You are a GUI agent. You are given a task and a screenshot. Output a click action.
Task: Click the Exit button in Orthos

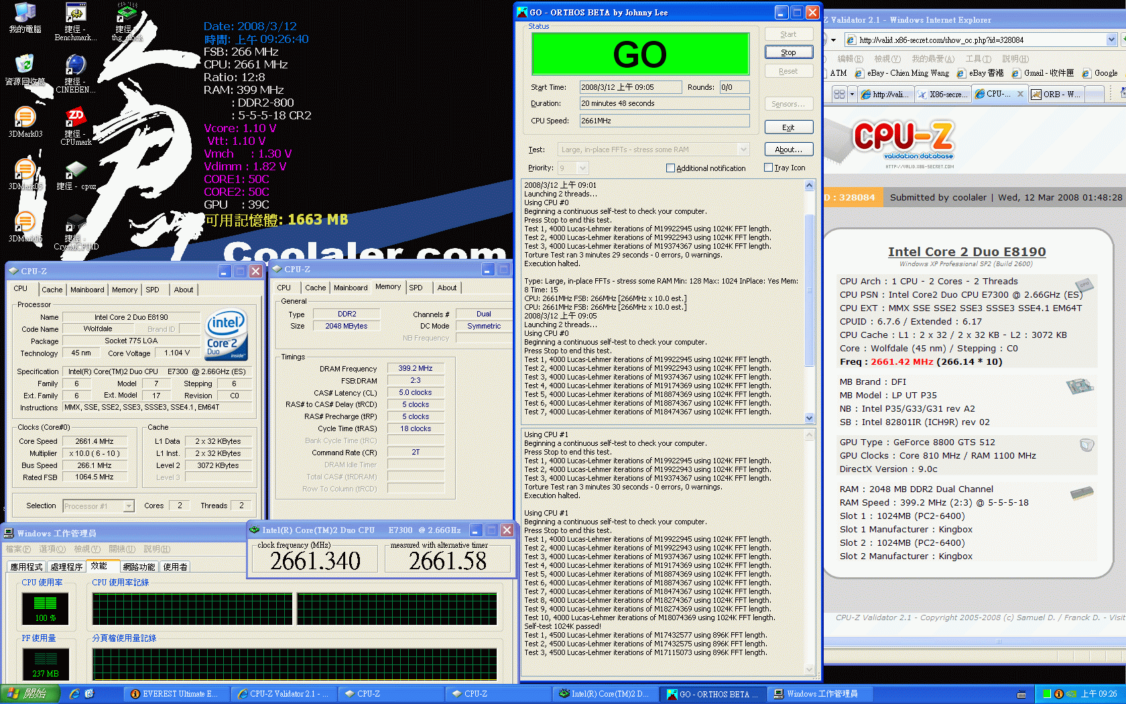788,127
